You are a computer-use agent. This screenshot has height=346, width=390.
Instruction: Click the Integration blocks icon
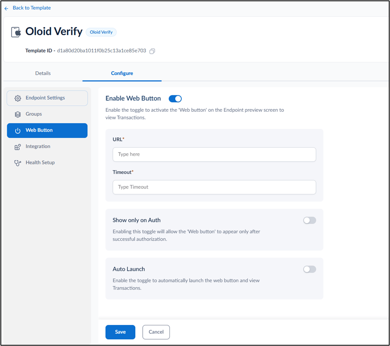pyautogui.click(x=18, y=147)
